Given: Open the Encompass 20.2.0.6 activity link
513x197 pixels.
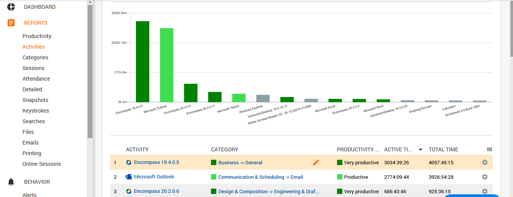Looking at the screenshot, I should [x=157, y=191].
